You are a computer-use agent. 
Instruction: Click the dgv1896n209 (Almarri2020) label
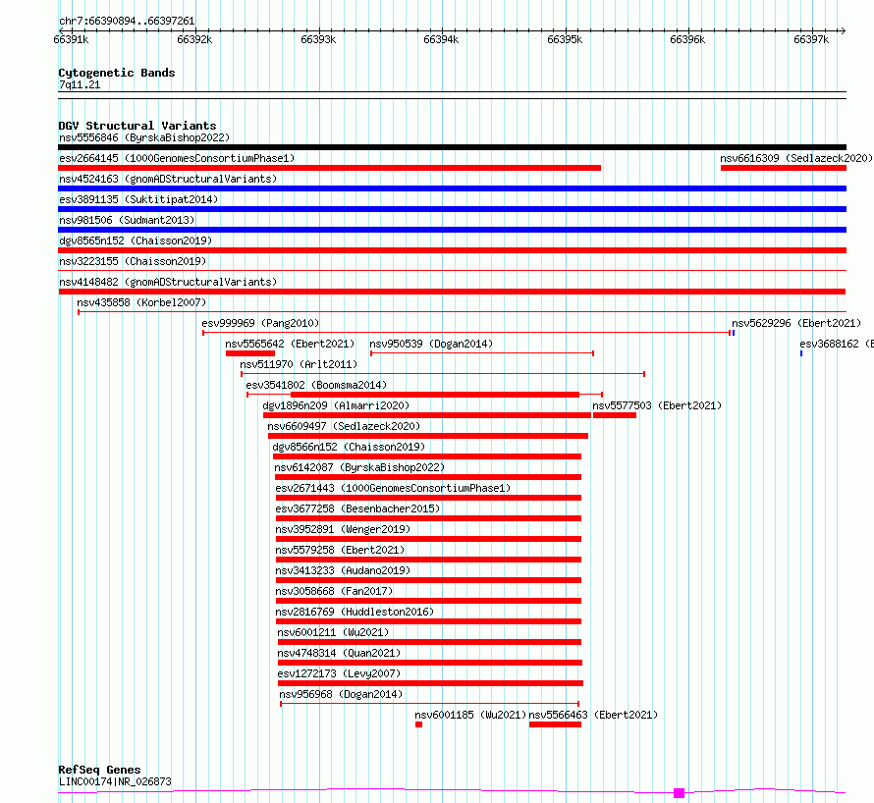336,405
